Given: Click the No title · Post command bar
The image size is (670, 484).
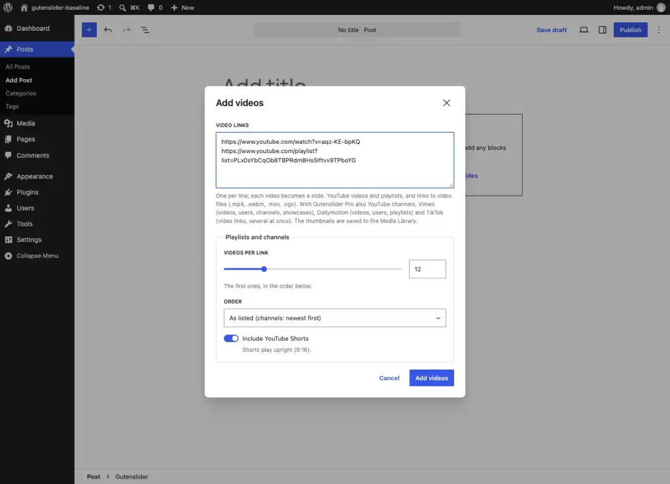Looking at the screenshot, I should tap(357, 30).
